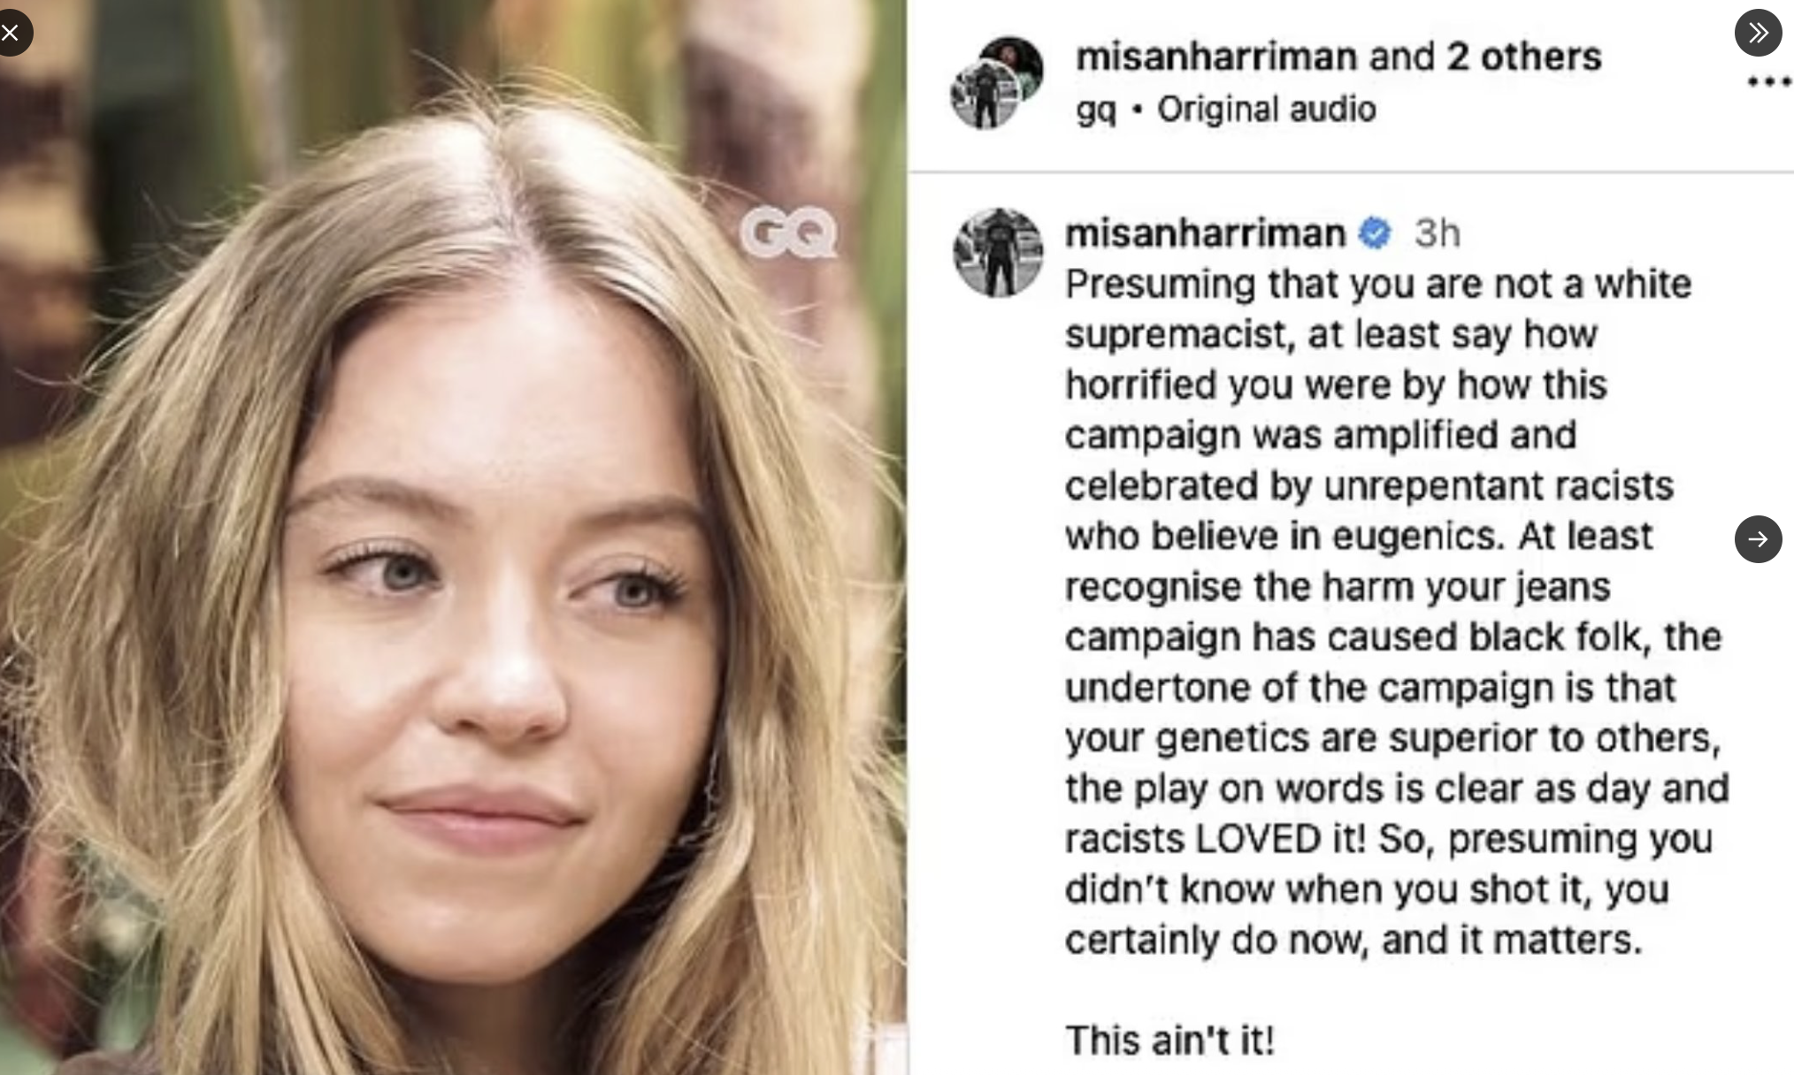Click the GQ watermark logo on the photo
Screen dimensions: 1794x1075
coord(788,233)
